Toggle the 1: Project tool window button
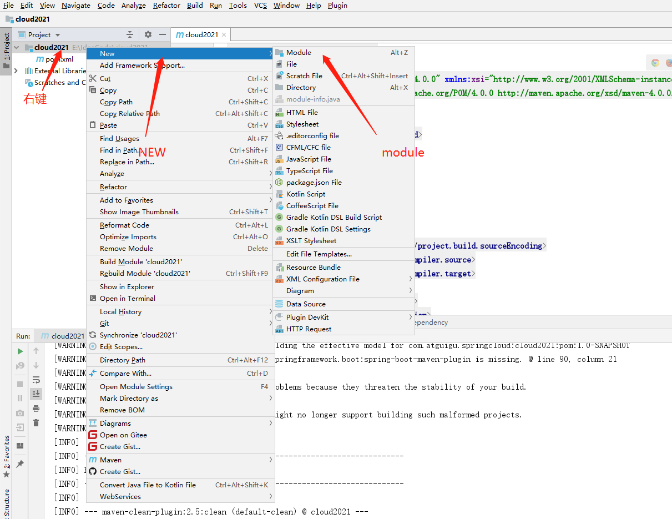The width and height of the screenshot is (672, 519). [6, 51]
